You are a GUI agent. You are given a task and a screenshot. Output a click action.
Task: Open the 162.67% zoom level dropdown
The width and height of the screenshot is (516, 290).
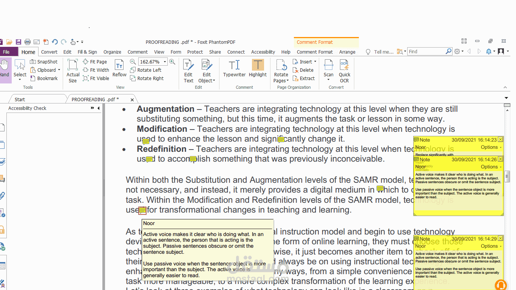[165, 62]
